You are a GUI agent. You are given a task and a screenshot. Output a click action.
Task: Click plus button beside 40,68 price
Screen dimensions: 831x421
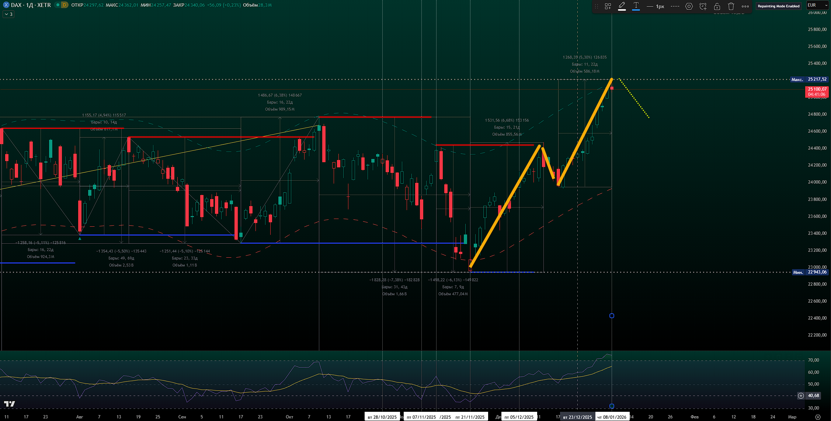(x=801, y=396)
